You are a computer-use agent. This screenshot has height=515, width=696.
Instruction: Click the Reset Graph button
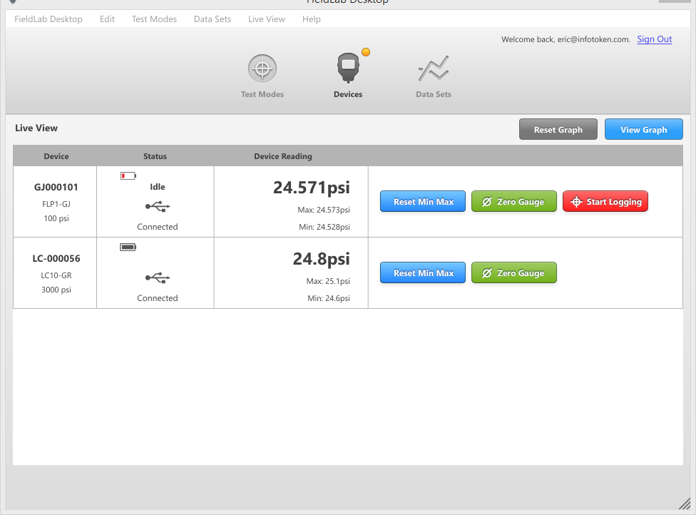(x=558, y=129)
